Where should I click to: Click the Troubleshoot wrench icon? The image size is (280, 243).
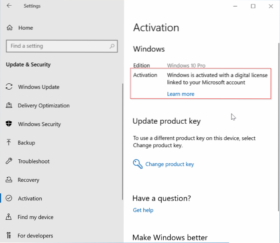[9, 161]
